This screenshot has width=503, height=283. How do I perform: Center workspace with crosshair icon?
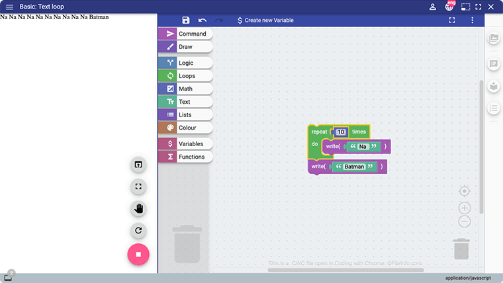coord(465,191)
